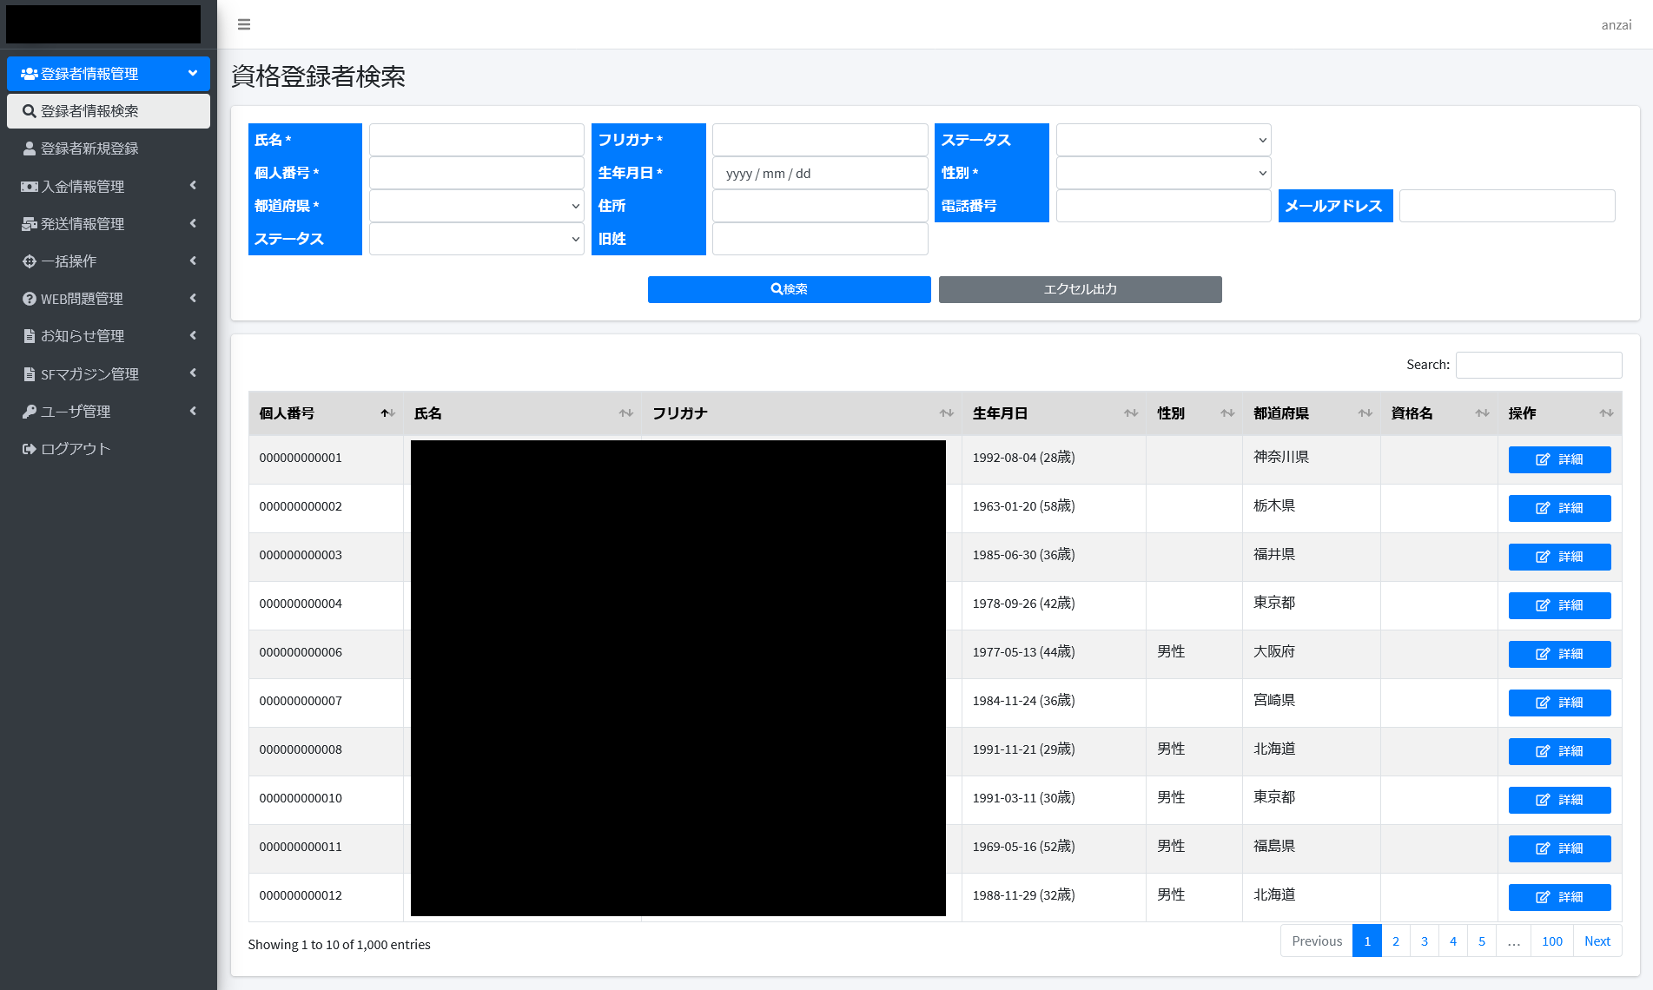Click the ユーザ管理 user management icon
Screen dimensions: 1653x990
click(x=29, y=411)
